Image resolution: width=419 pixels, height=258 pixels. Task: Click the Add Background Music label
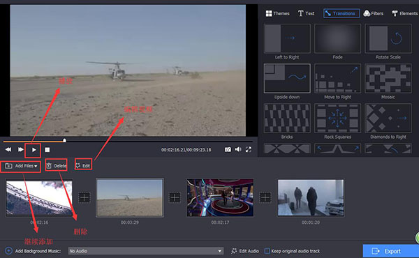click(x=38, y=251)
